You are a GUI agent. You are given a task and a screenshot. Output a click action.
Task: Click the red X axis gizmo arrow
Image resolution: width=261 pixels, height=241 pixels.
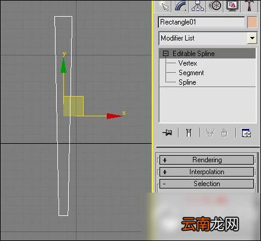(115, 116)
